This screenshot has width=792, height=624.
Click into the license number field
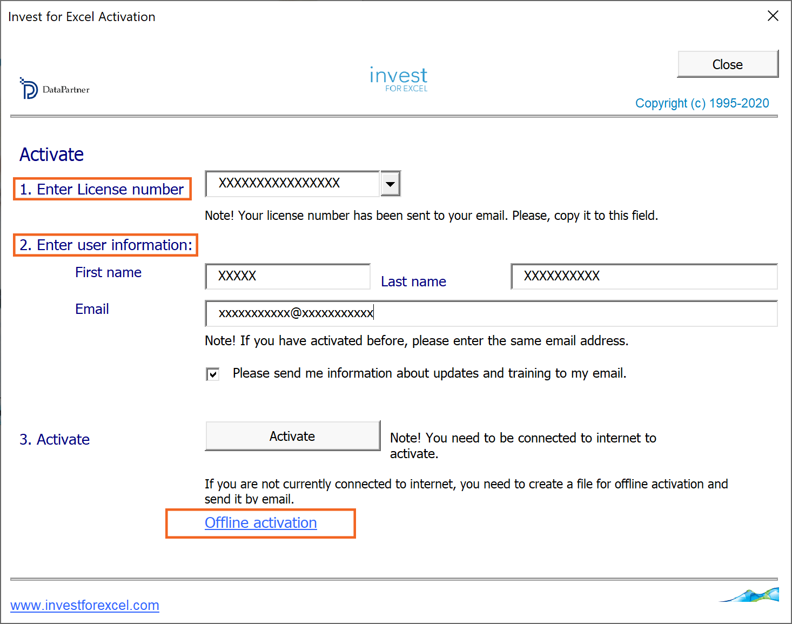click(293, 184)
